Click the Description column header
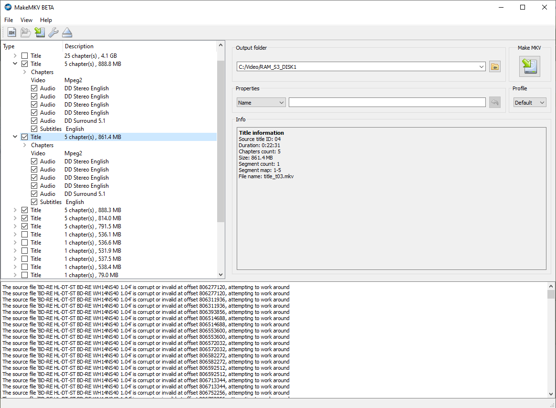This screenshot has width=556, height=408. [140, 46]
